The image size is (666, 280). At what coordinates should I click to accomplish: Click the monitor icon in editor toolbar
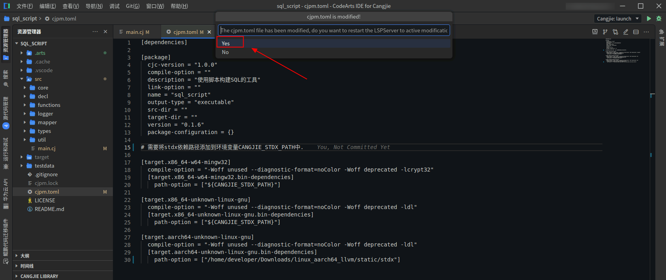click(x=595, y=32)
